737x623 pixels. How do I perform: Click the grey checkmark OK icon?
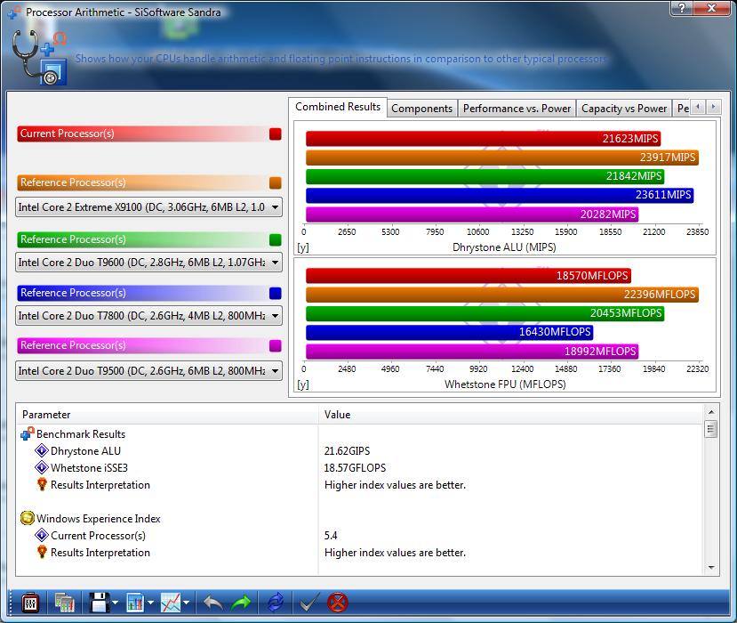click(308, 603)
